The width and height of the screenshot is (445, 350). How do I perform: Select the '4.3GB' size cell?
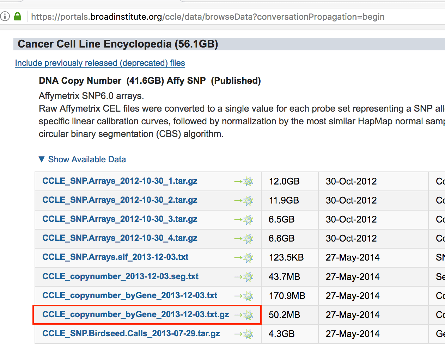pyautogui.click(x=289, y=334)
